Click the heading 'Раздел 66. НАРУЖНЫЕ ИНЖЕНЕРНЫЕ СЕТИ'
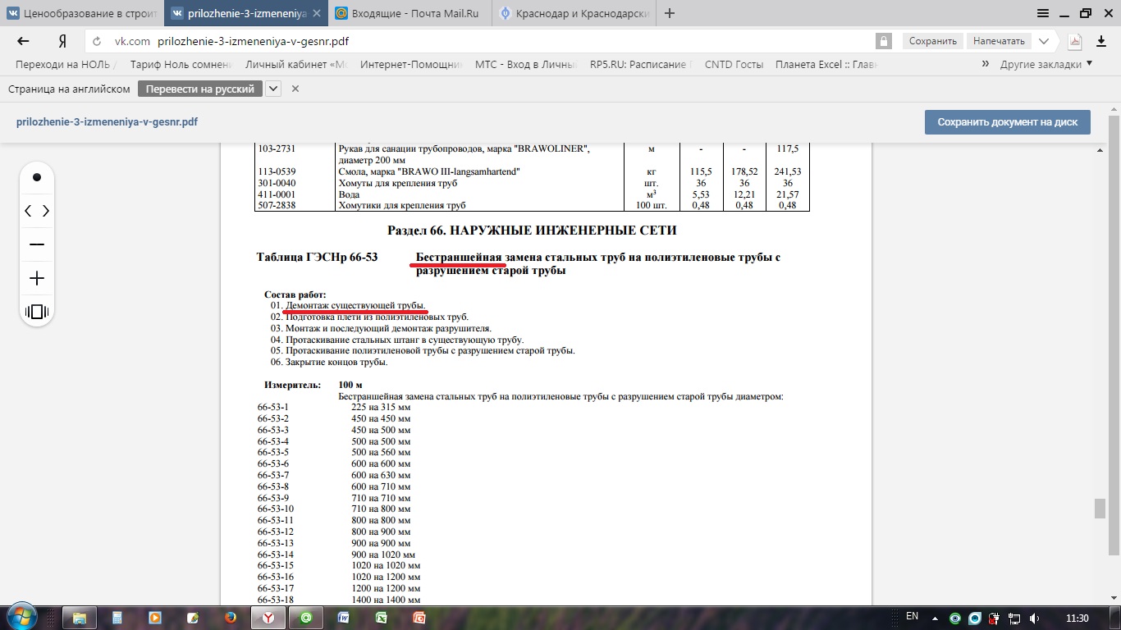This screenshot has height=630, width=1121. point(532,231)
